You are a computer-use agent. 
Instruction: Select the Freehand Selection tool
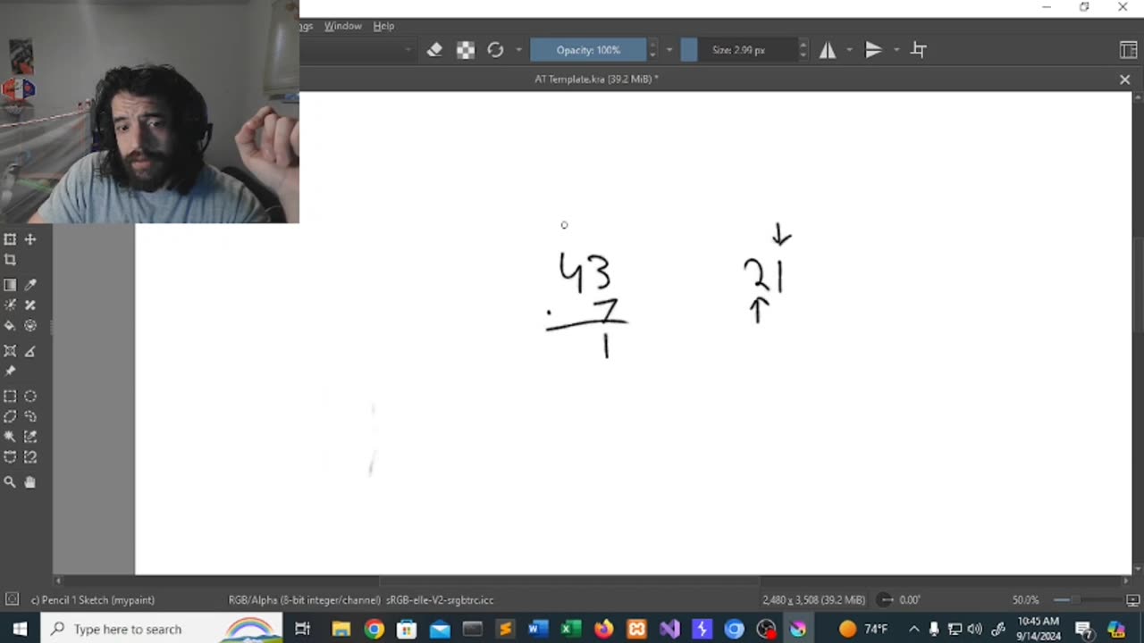pyautogui.click(x=30, y=416)
